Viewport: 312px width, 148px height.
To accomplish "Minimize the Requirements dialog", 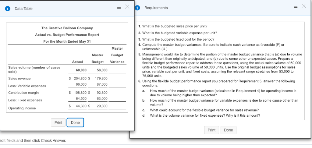I will click(296, 7).
